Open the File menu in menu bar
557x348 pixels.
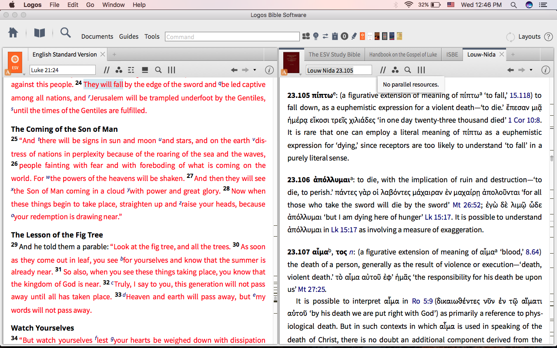point(54,5)
